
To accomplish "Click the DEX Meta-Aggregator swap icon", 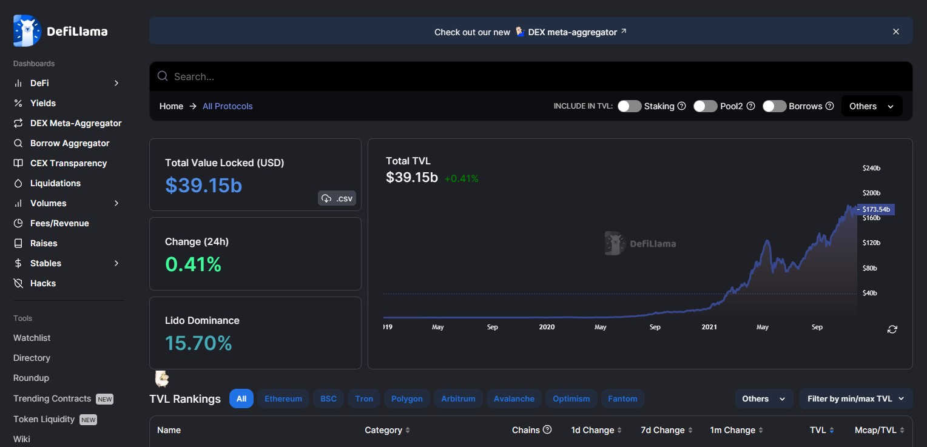I will 18,123.
